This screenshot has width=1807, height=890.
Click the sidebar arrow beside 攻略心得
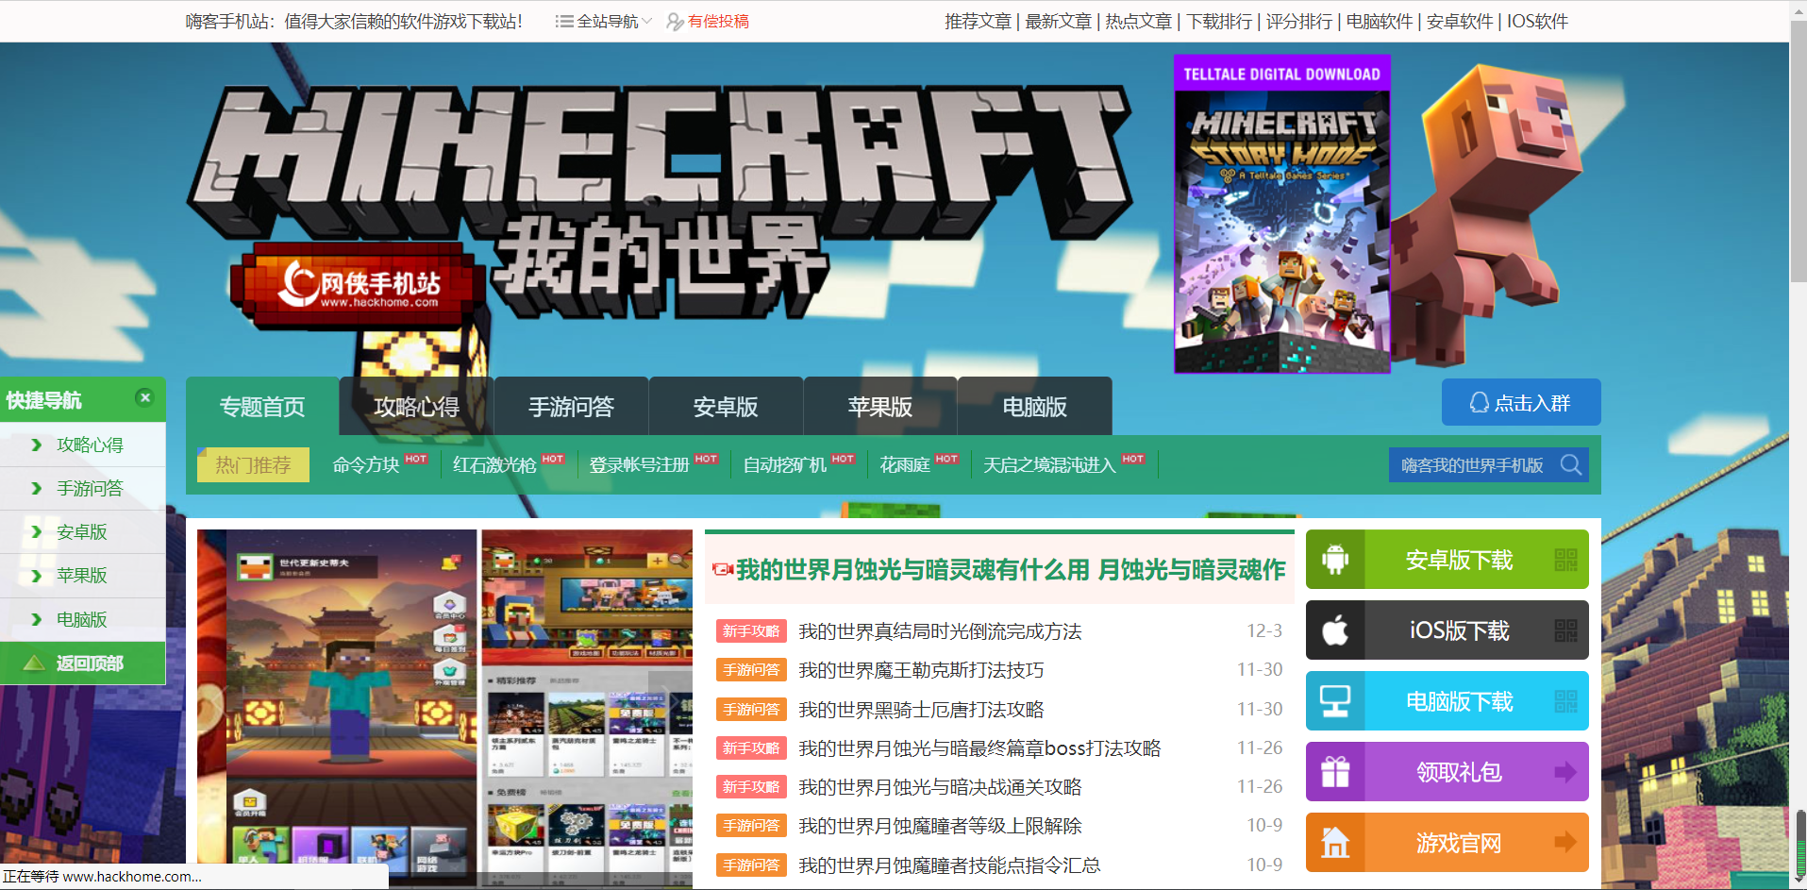(37, 445)
